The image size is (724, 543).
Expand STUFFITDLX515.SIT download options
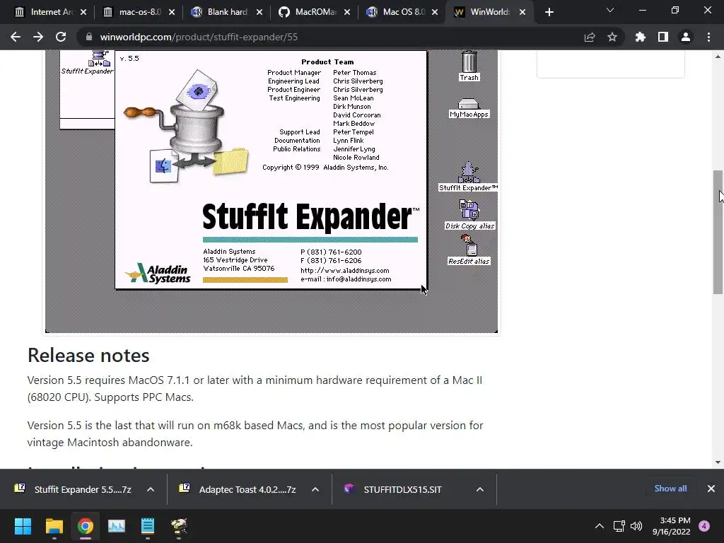(480, 489)
